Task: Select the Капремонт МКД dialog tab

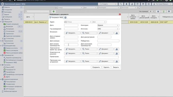Action: pyautogui.click(x=56, y=18)
